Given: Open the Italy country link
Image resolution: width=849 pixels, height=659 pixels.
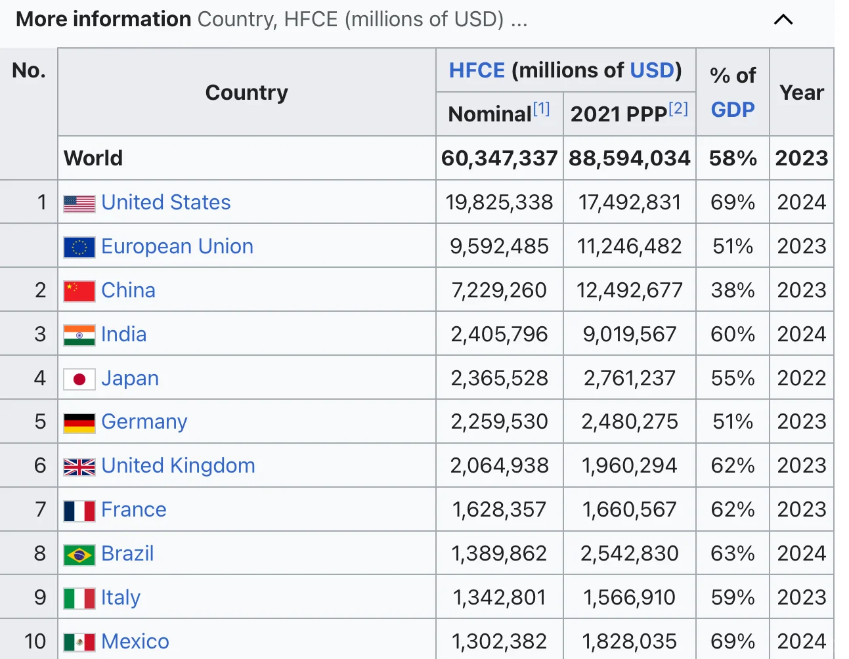Looking at the screenshot, I should 121,597.
